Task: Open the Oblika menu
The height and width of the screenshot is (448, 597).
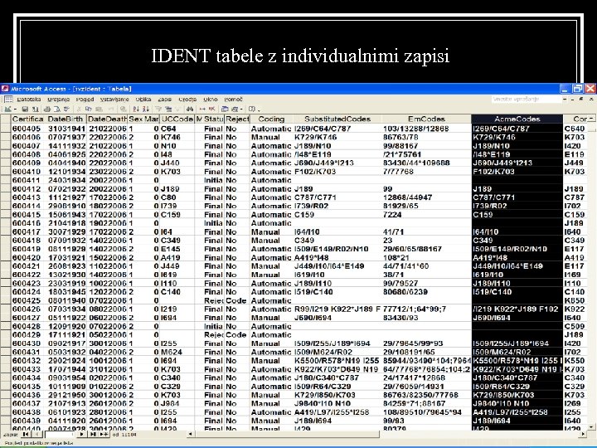Action: click(x=143, y=99)
